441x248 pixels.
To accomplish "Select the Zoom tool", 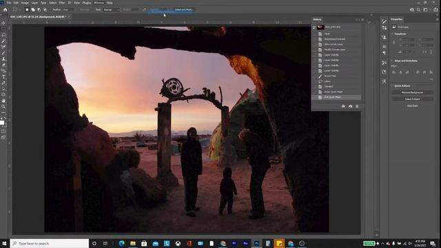I will pyautogui.click(x=3, y=107).
